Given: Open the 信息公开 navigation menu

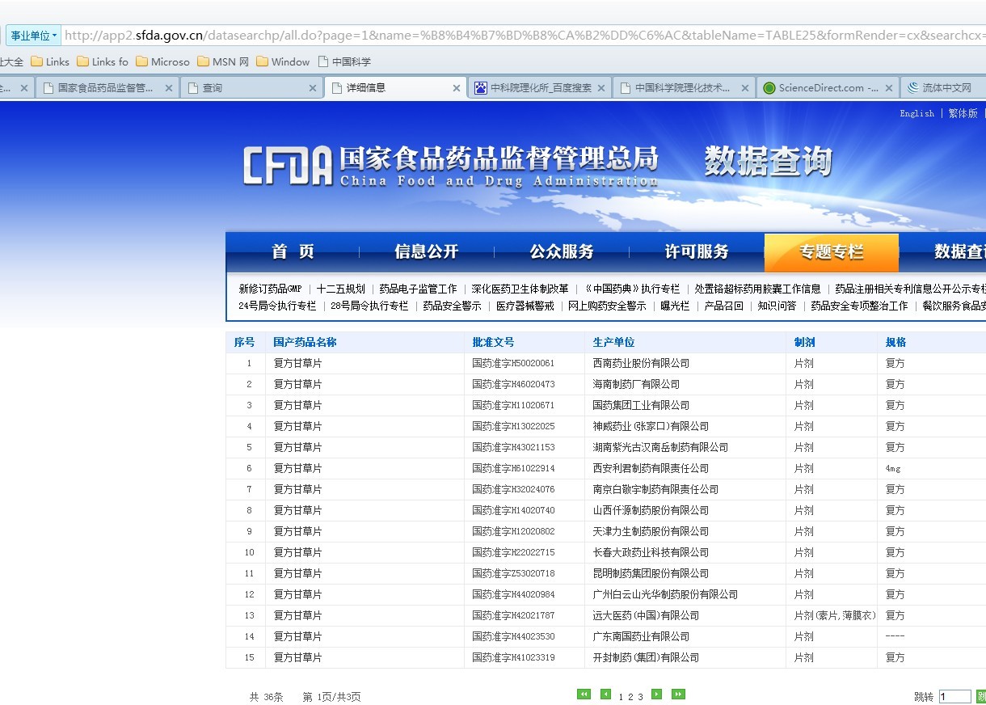Looking at the screenshot, I should (426, 252).
